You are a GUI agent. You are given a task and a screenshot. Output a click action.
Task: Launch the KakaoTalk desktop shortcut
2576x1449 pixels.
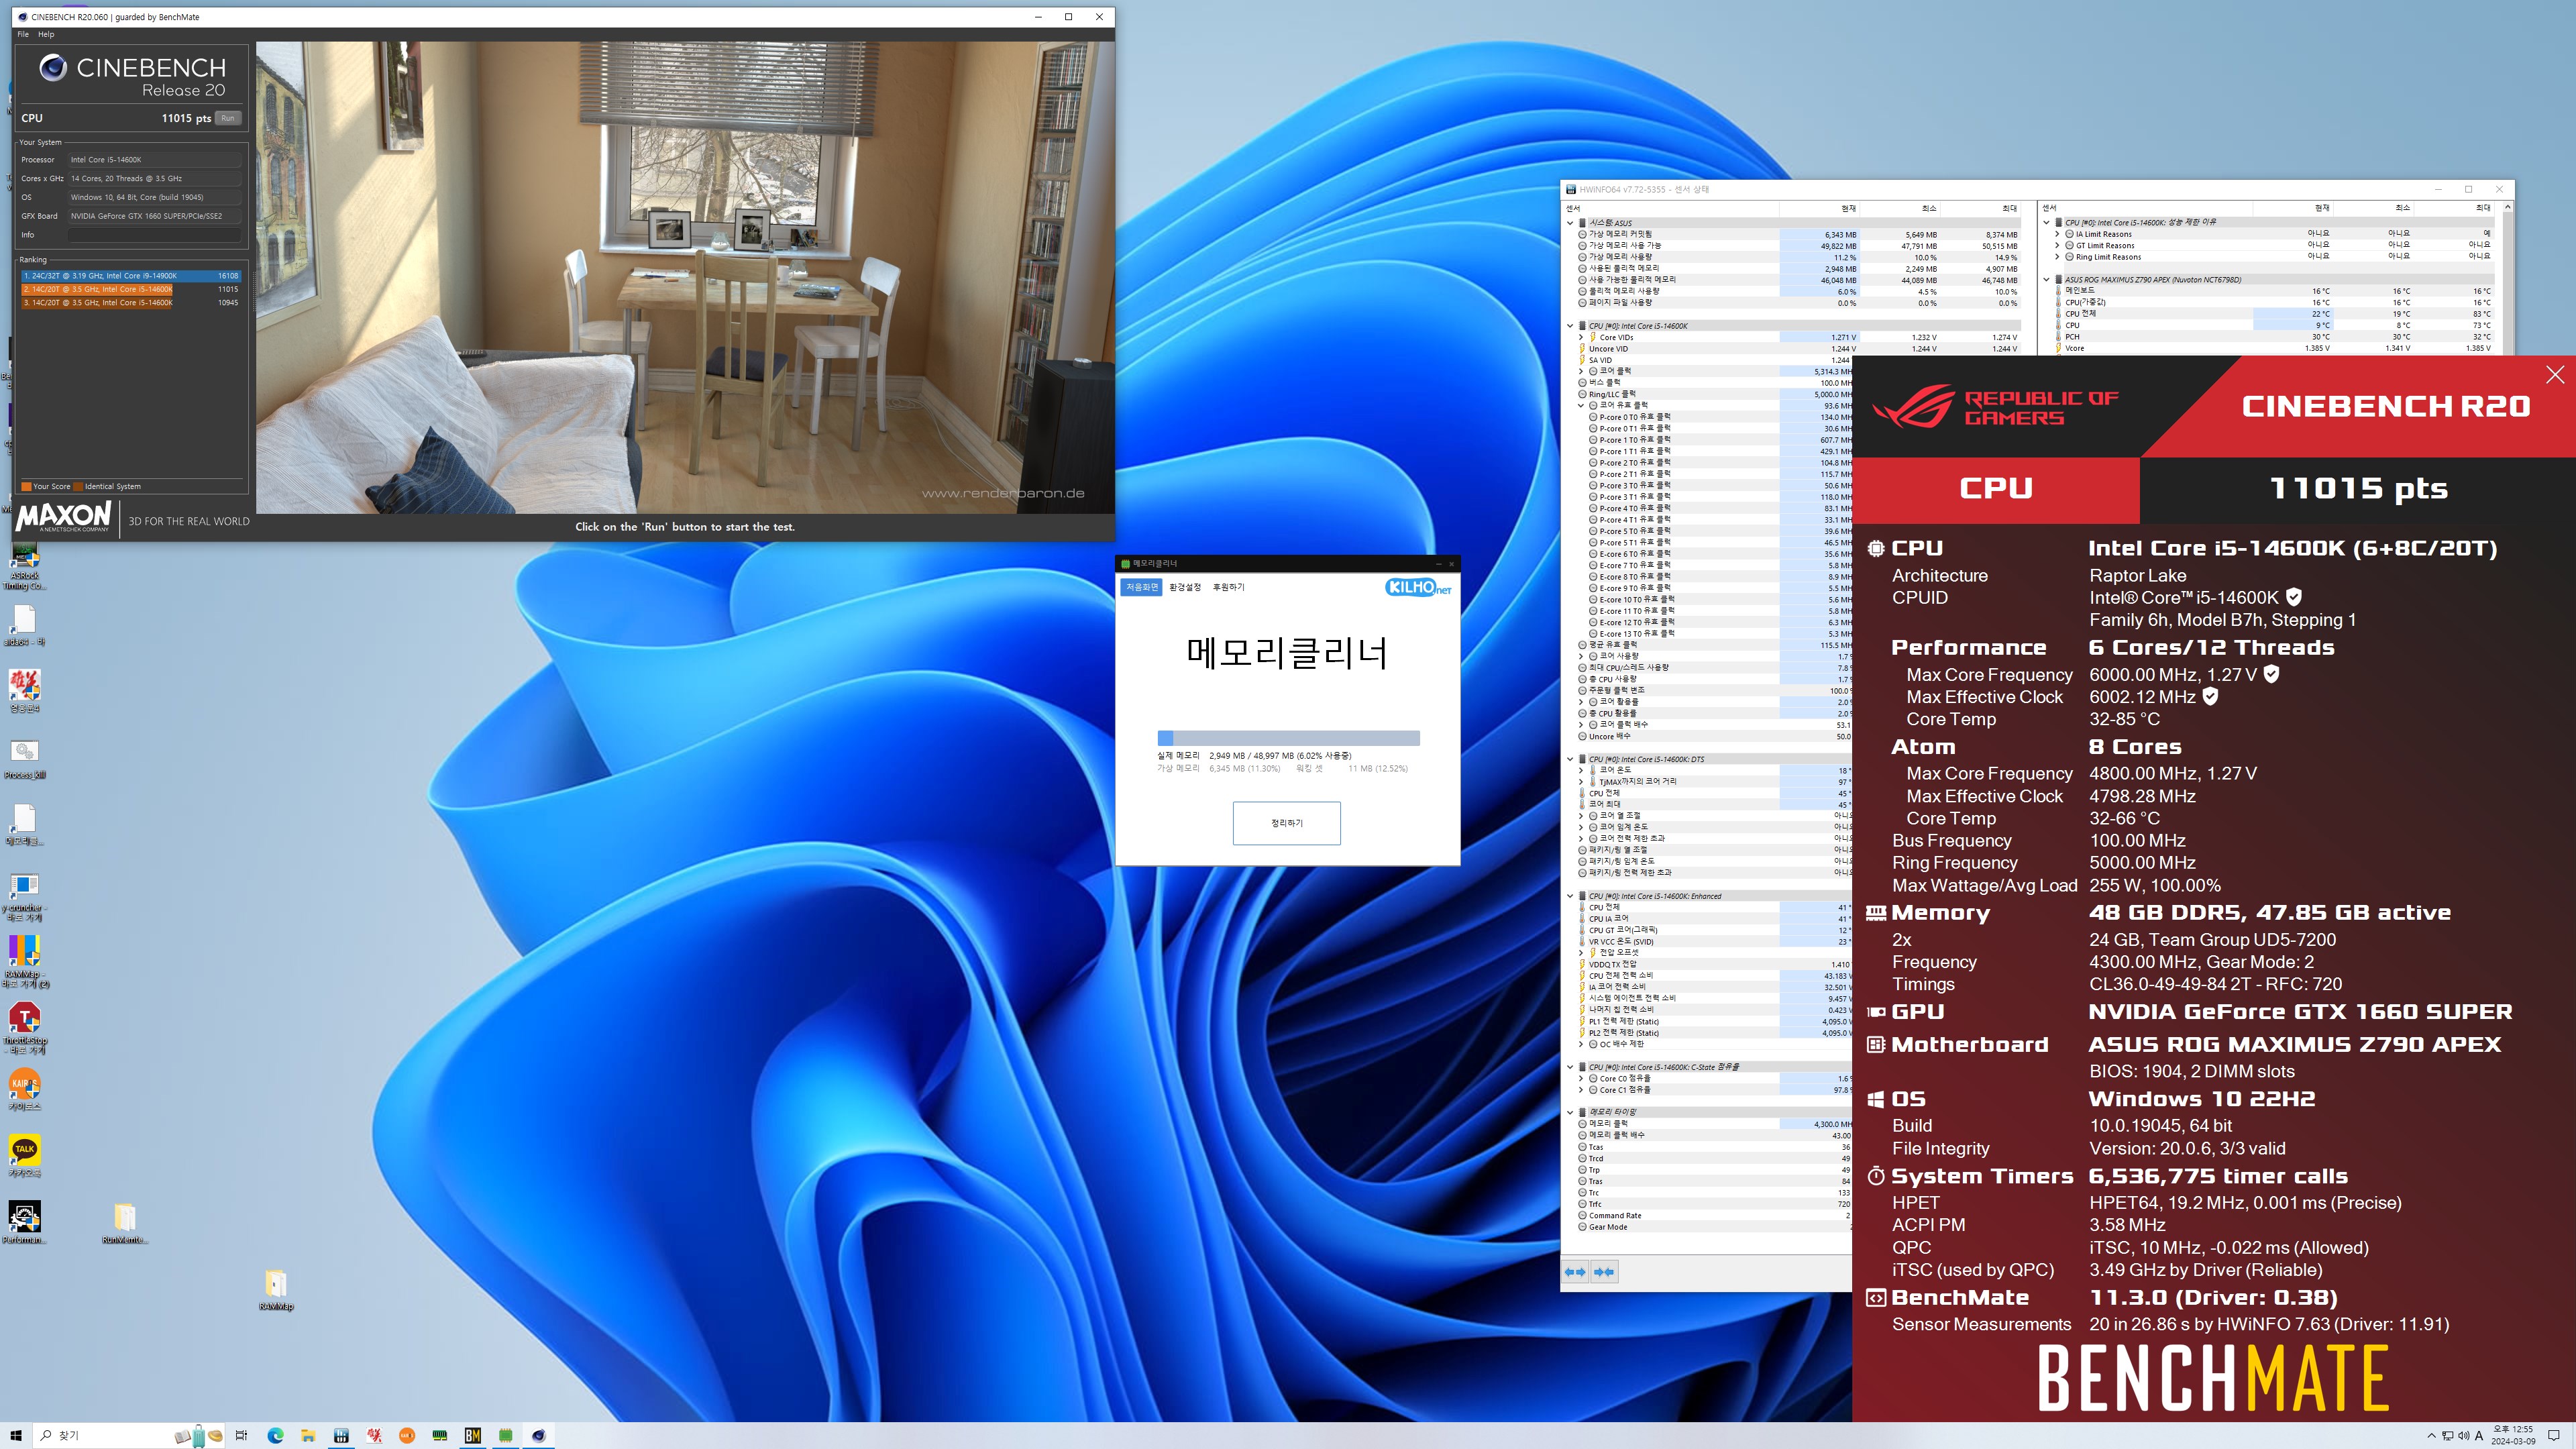tap(24, 1155)
